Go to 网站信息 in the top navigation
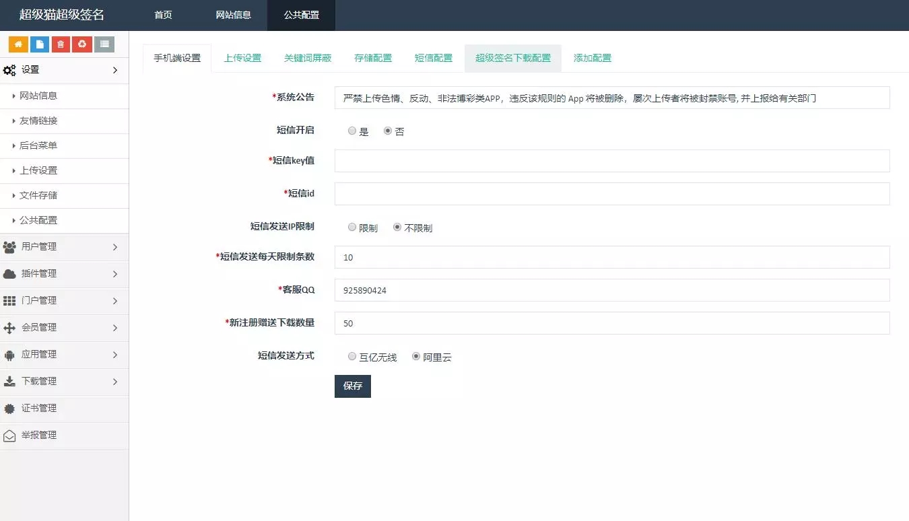 [233, 15]
